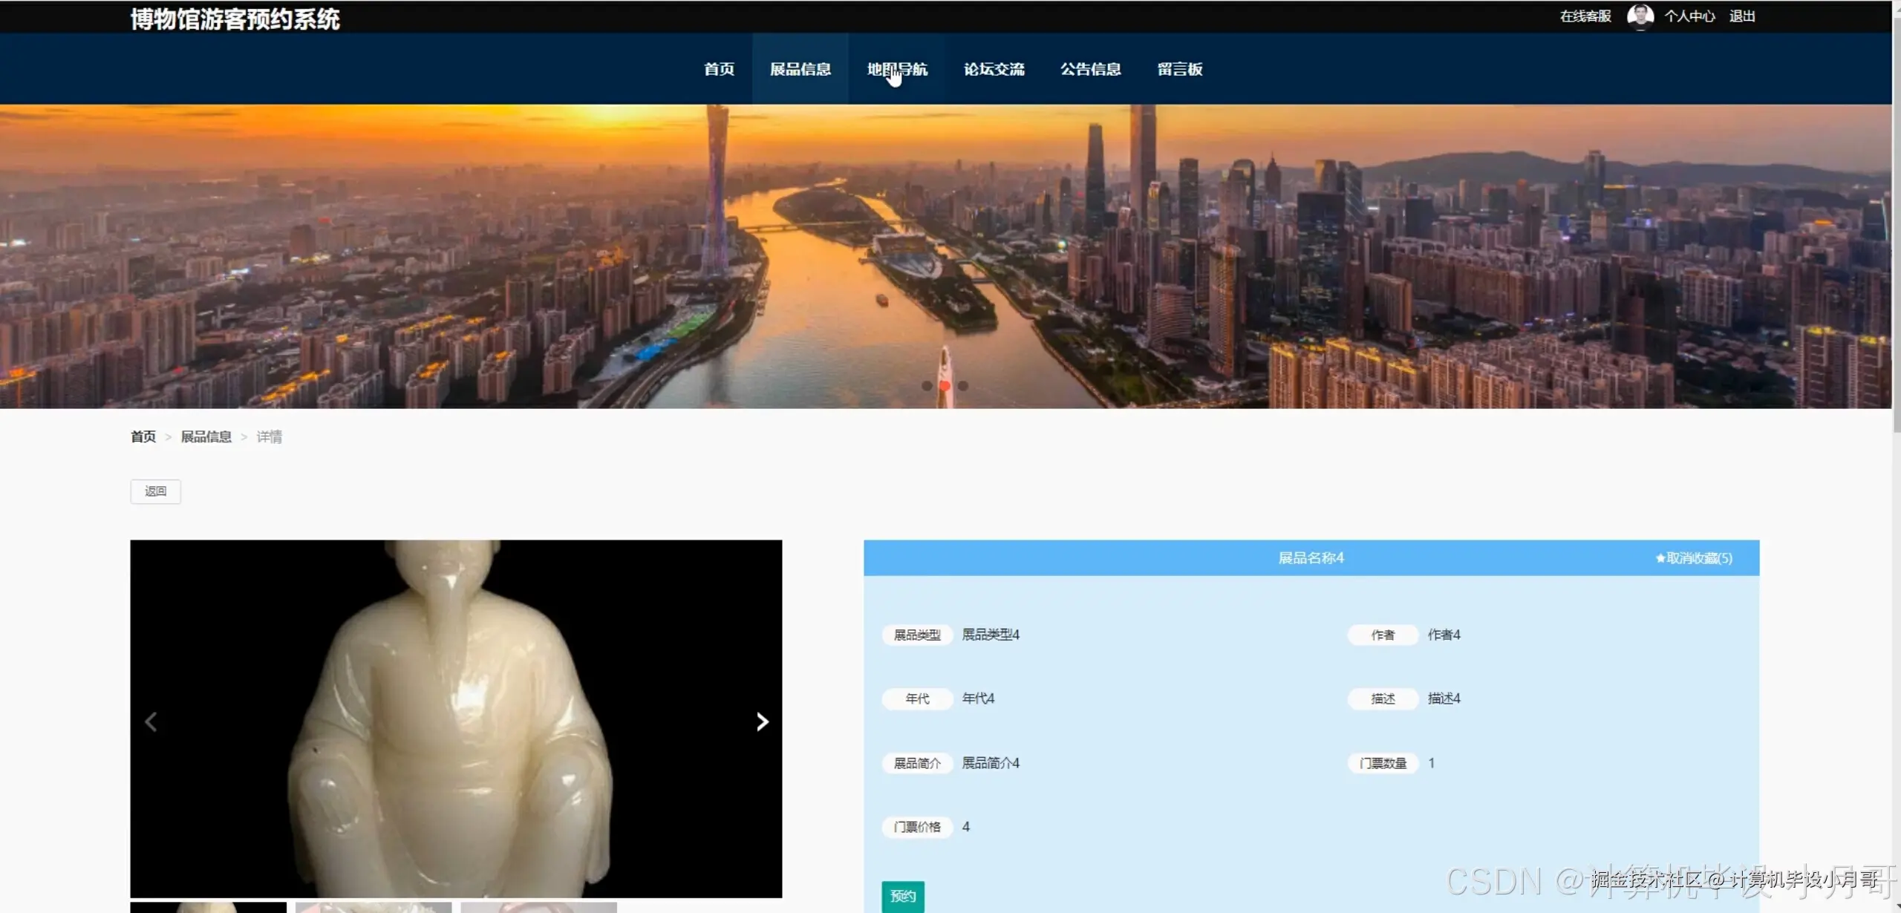Select second thumbnail below main image
This screenshot has height=913, width=1901.
point(373,907)
